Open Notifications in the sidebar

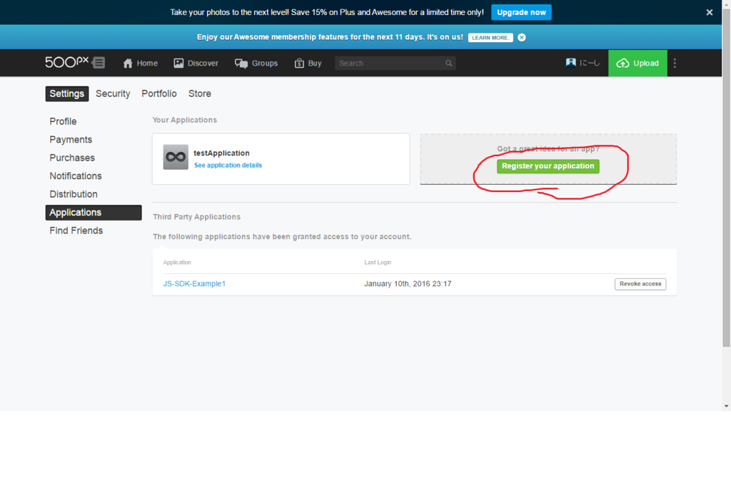pyautogui.click(x=76, y=176)
